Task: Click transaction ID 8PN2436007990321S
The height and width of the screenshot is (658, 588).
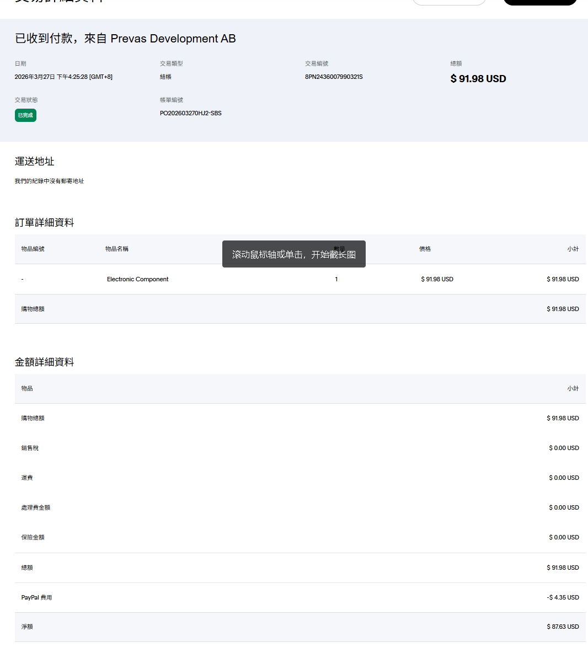Action: point(334,77)
